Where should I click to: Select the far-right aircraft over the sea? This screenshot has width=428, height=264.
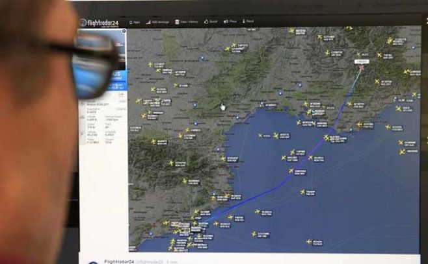402,151
